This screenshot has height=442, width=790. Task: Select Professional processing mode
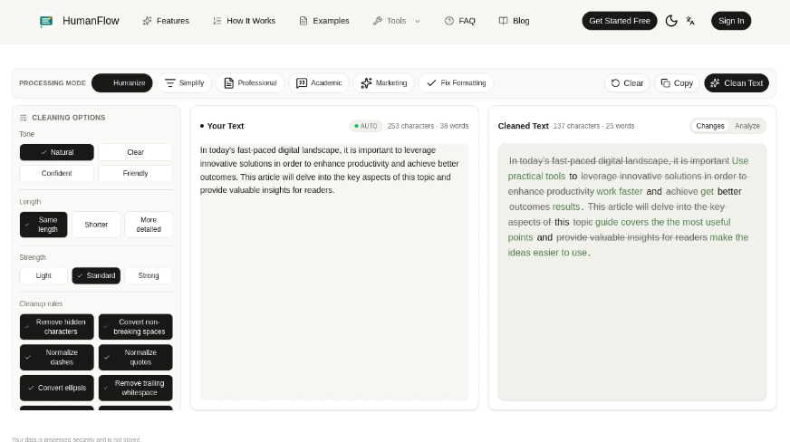[x=250, y=83]
